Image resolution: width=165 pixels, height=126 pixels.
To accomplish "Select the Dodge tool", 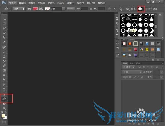I will (x=4, y=80).
